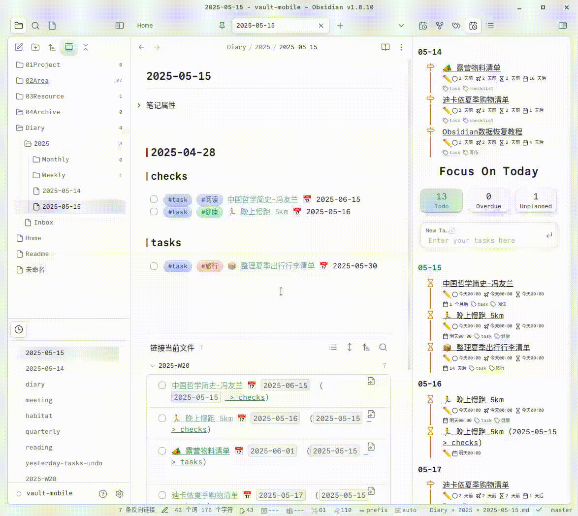Create a new folder via folder-plus icon

point(35,47)
